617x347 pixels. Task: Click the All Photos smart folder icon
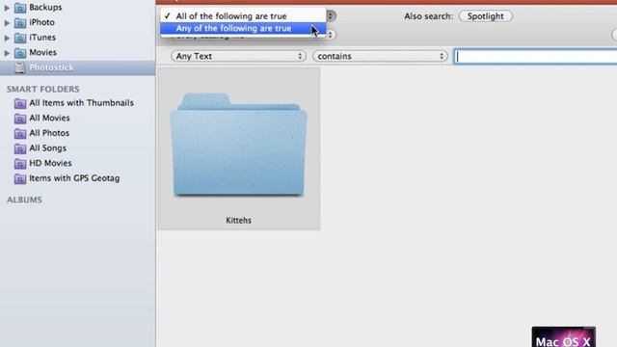pos(20,134)
